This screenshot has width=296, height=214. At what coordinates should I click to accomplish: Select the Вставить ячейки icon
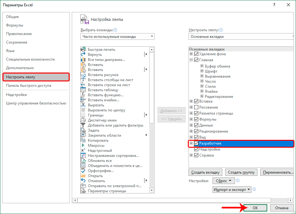pos(83,100)
